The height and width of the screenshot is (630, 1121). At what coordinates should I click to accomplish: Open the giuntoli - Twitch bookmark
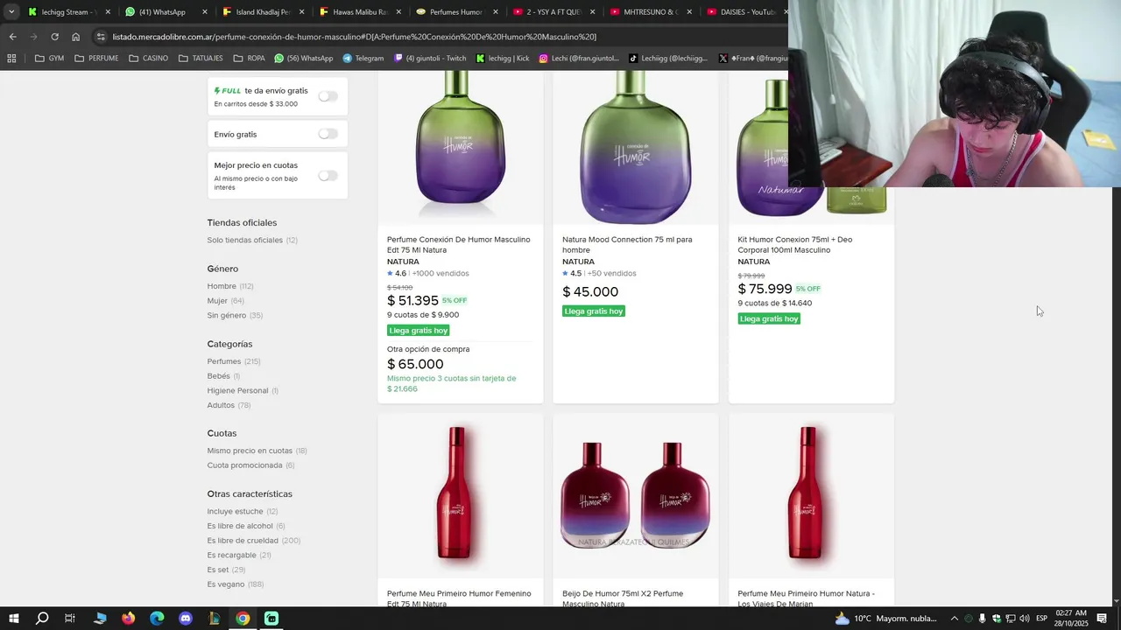click(x=430, y=59)
